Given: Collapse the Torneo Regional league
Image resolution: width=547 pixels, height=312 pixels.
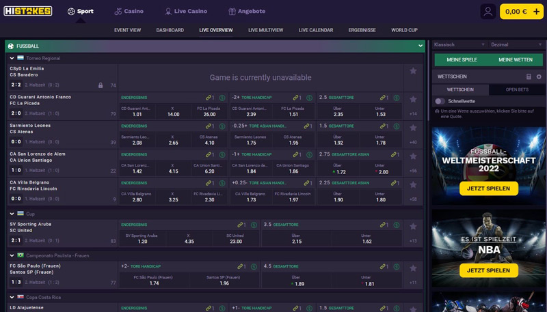Looking at the screenshot, I should pyautogui.click(x=12, y=58).
